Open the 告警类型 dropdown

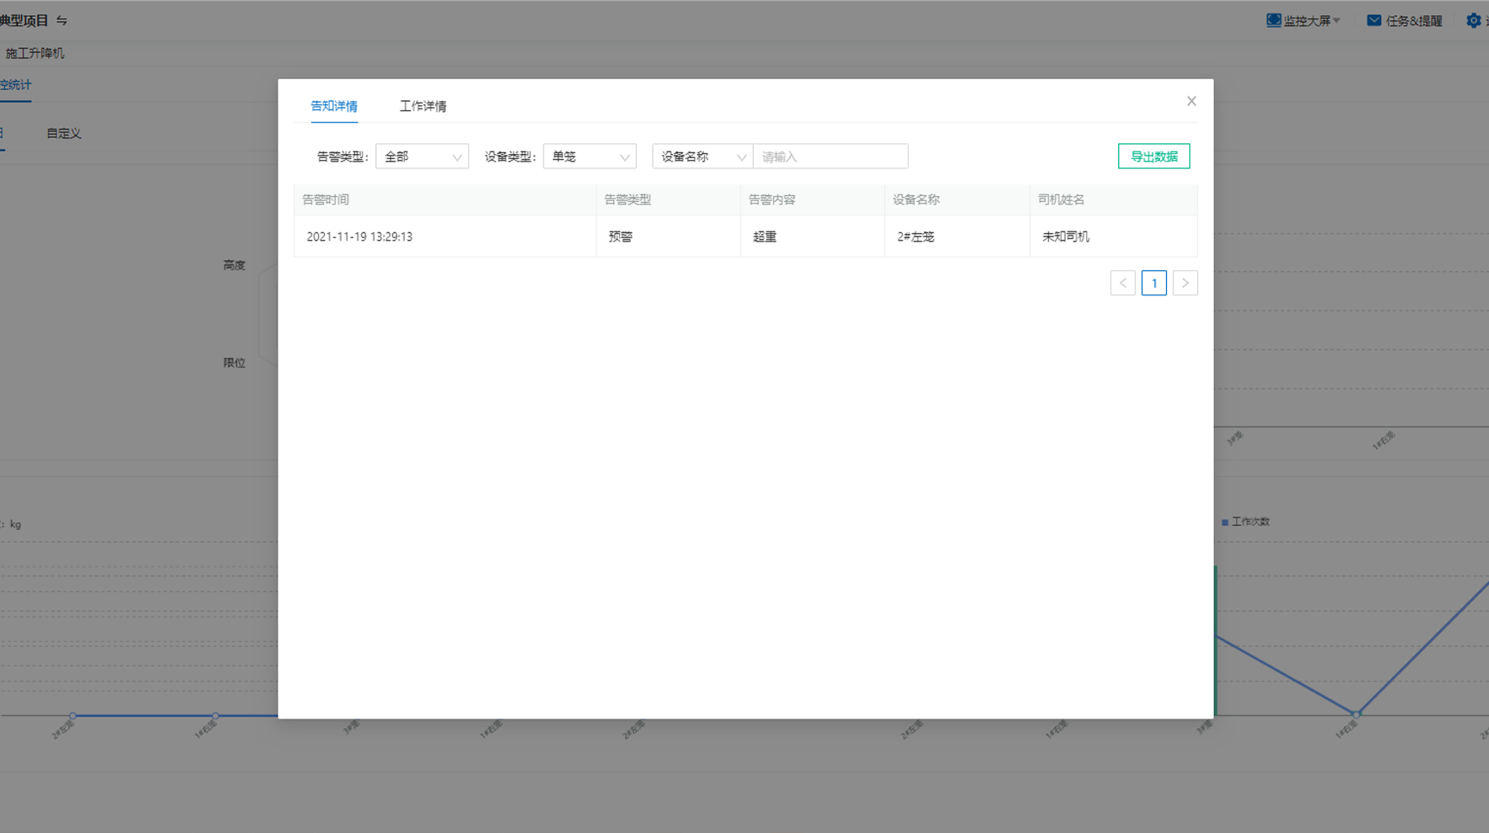pos(421,157)
